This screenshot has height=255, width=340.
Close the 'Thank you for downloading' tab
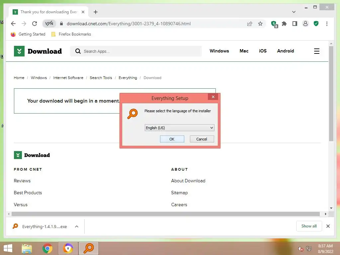[x=83, y=12]
